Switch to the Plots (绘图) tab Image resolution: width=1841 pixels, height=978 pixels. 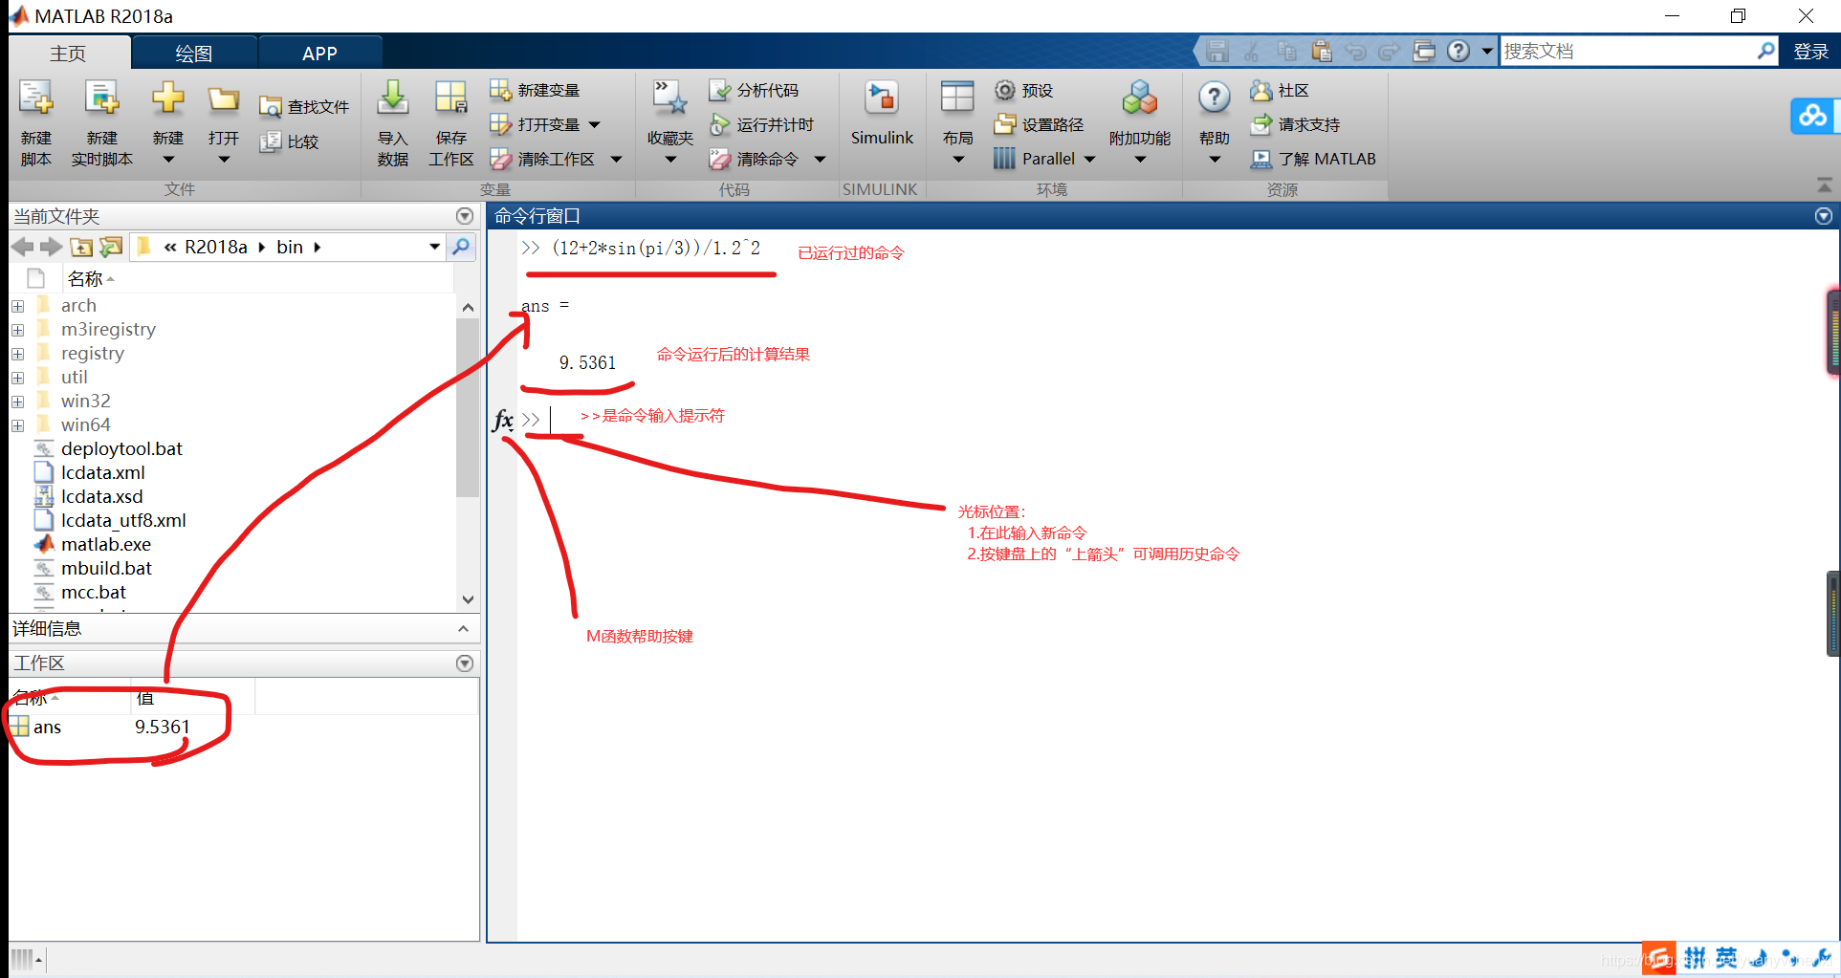pos(194,54)
